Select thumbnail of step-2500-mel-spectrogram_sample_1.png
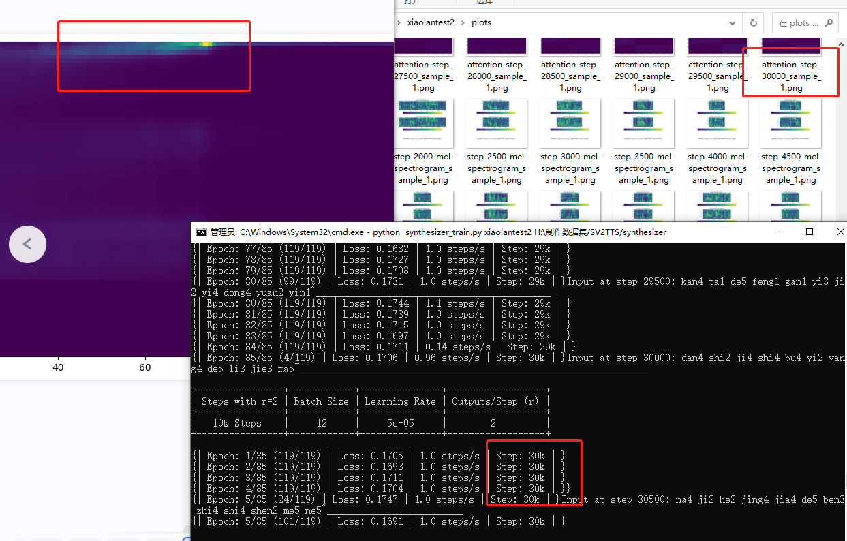The image size is (847, 541). click(495, 123)
